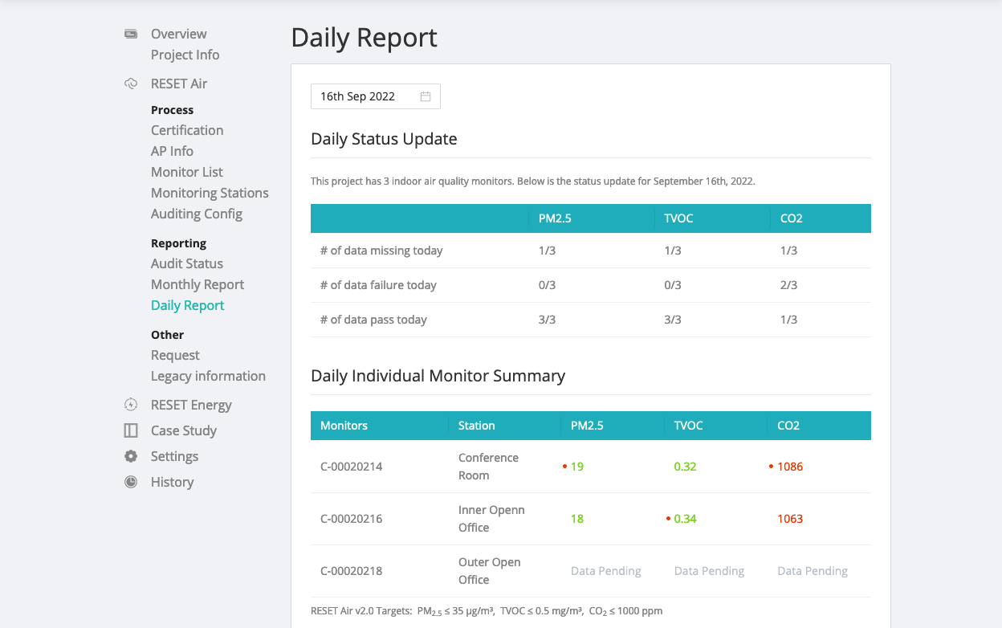Image resolution: width=1002 pixels, height=628 pixels.
Task: Open Legacy information page
Action: [208, 376]
